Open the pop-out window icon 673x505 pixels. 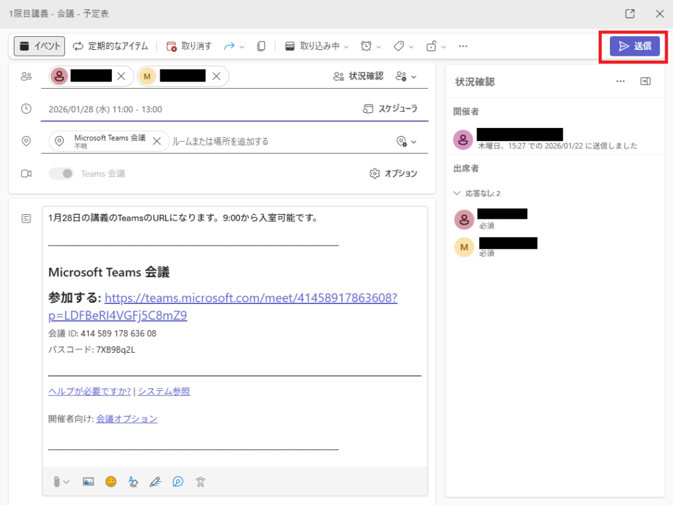630,14
